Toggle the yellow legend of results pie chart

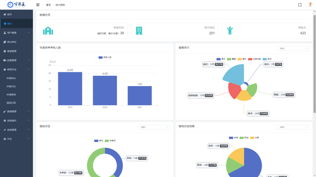tap(255, 138)
